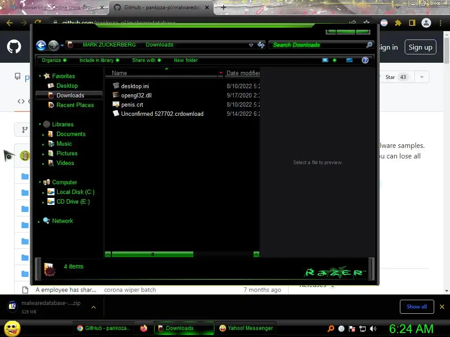Screen dimensions: 450x337
Task: Select desktop.ini file
Action: point(135,86)
